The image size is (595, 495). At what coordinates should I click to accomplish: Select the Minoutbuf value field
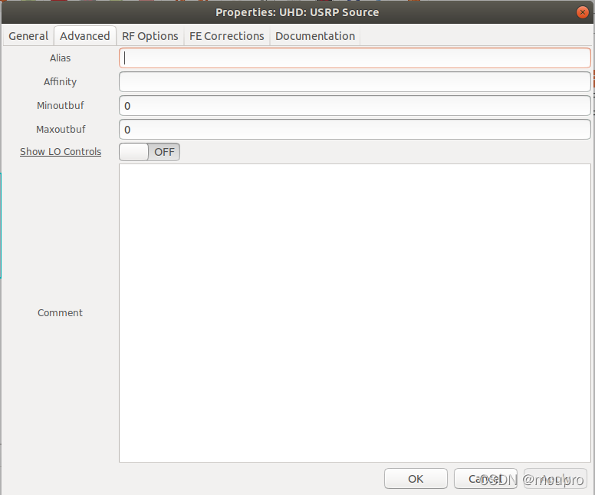point(355,106)
